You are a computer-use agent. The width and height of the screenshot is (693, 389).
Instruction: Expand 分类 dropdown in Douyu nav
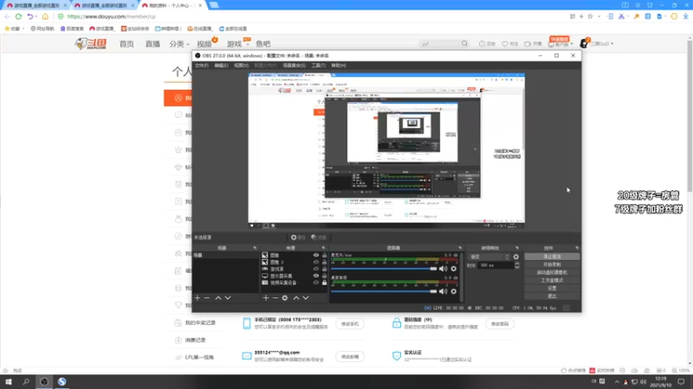tap(179, 44)
